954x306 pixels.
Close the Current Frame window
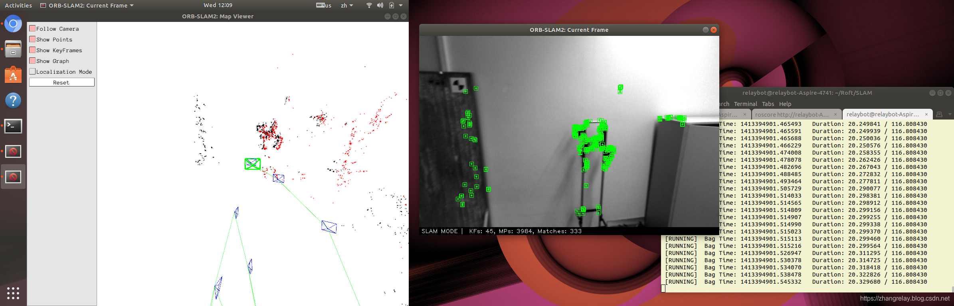pos(714,30)
